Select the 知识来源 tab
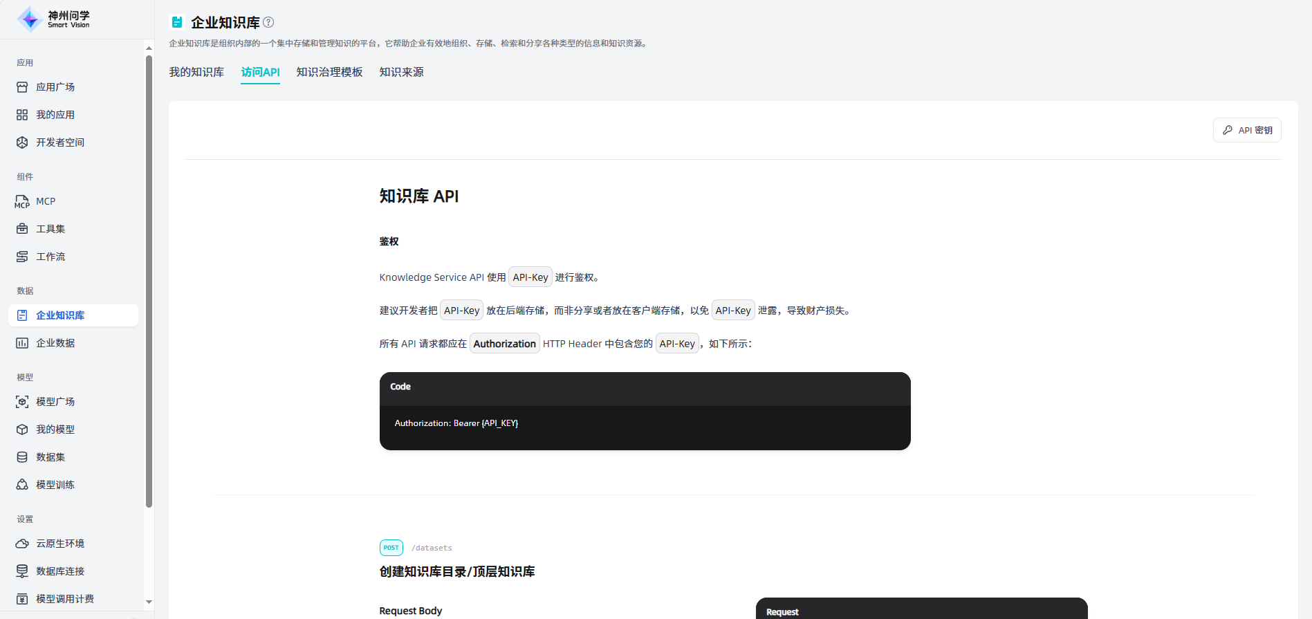1312x619 pixels. [x=401, y=72]
